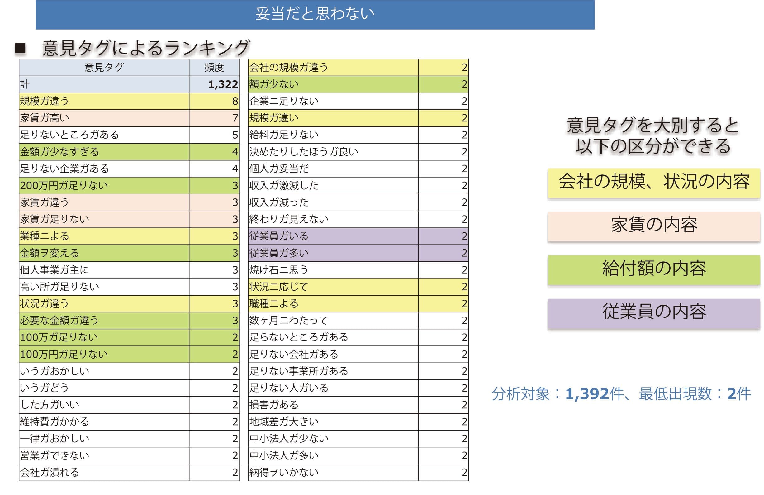Click the row 規模ガ違う
This screenshot has width=764, height=495.
129,101
